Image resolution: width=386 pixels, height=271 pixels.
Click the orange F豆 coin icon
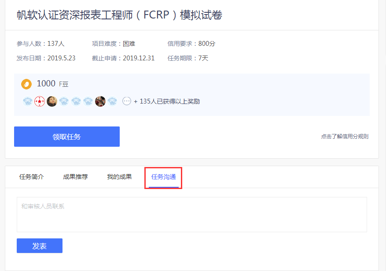pyautogui.click(x=26, y=84)
